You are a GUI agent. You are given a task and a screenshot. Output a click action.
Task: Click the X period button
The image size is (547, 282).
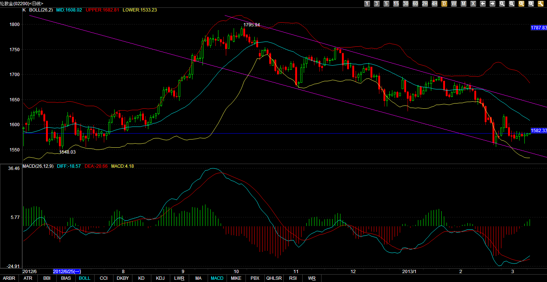[473, 3]
